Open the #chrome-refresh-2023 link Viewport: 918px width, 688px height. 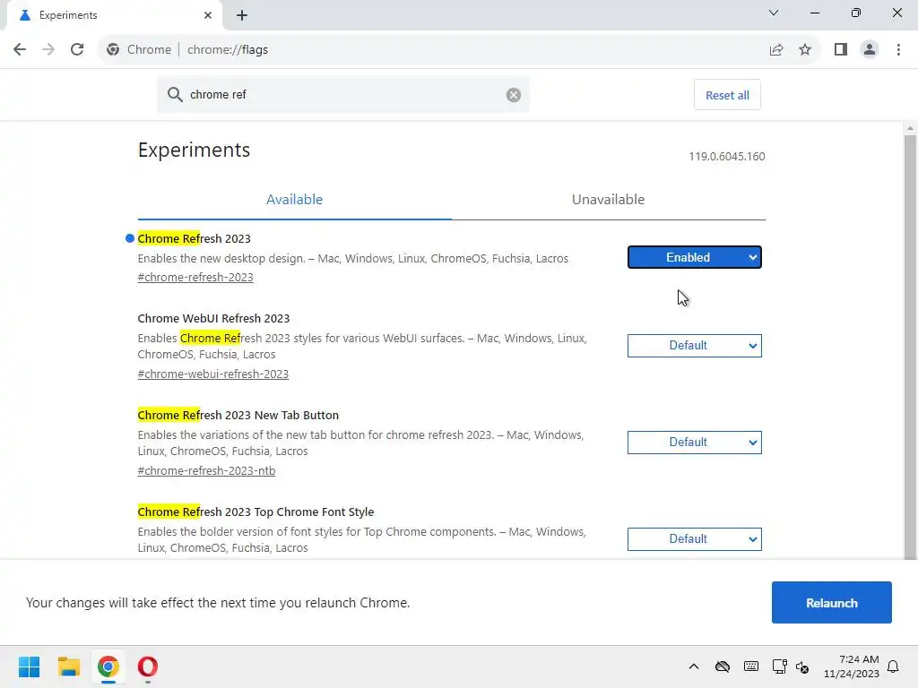[x=195, y=278]
